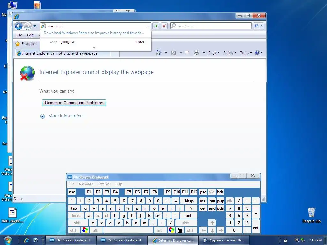Open the Recycle Bin desktop icon
Viewport: 327px width, 245px height.
pos(311,215)
